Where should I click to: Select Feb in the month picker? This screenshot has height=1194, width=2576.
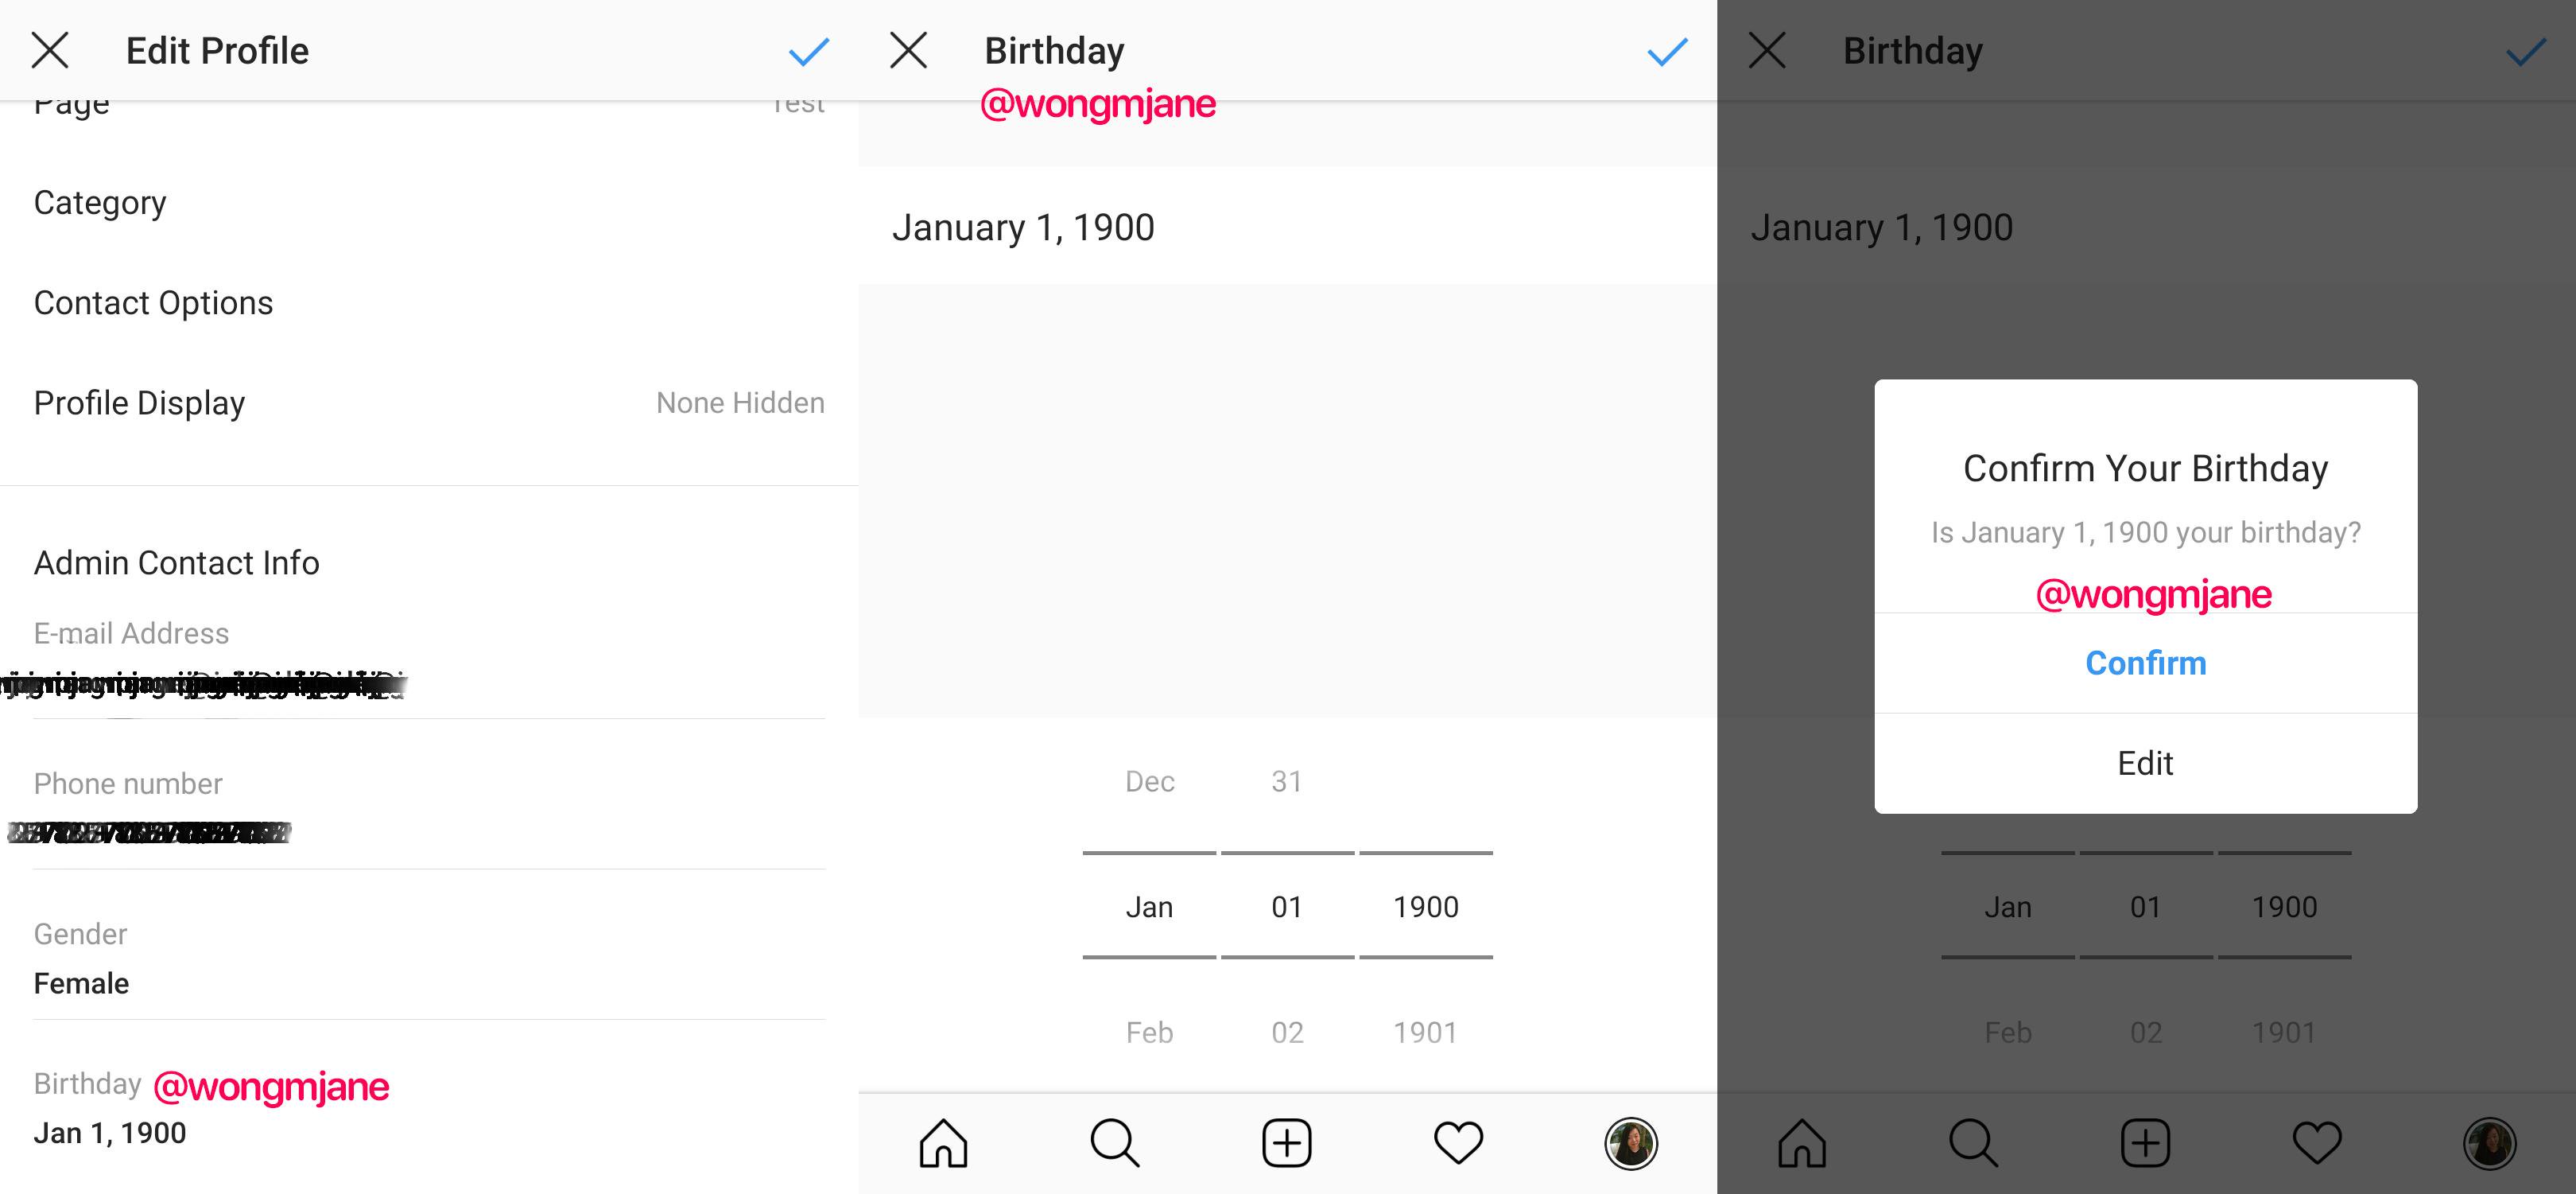(1149, 1033)
